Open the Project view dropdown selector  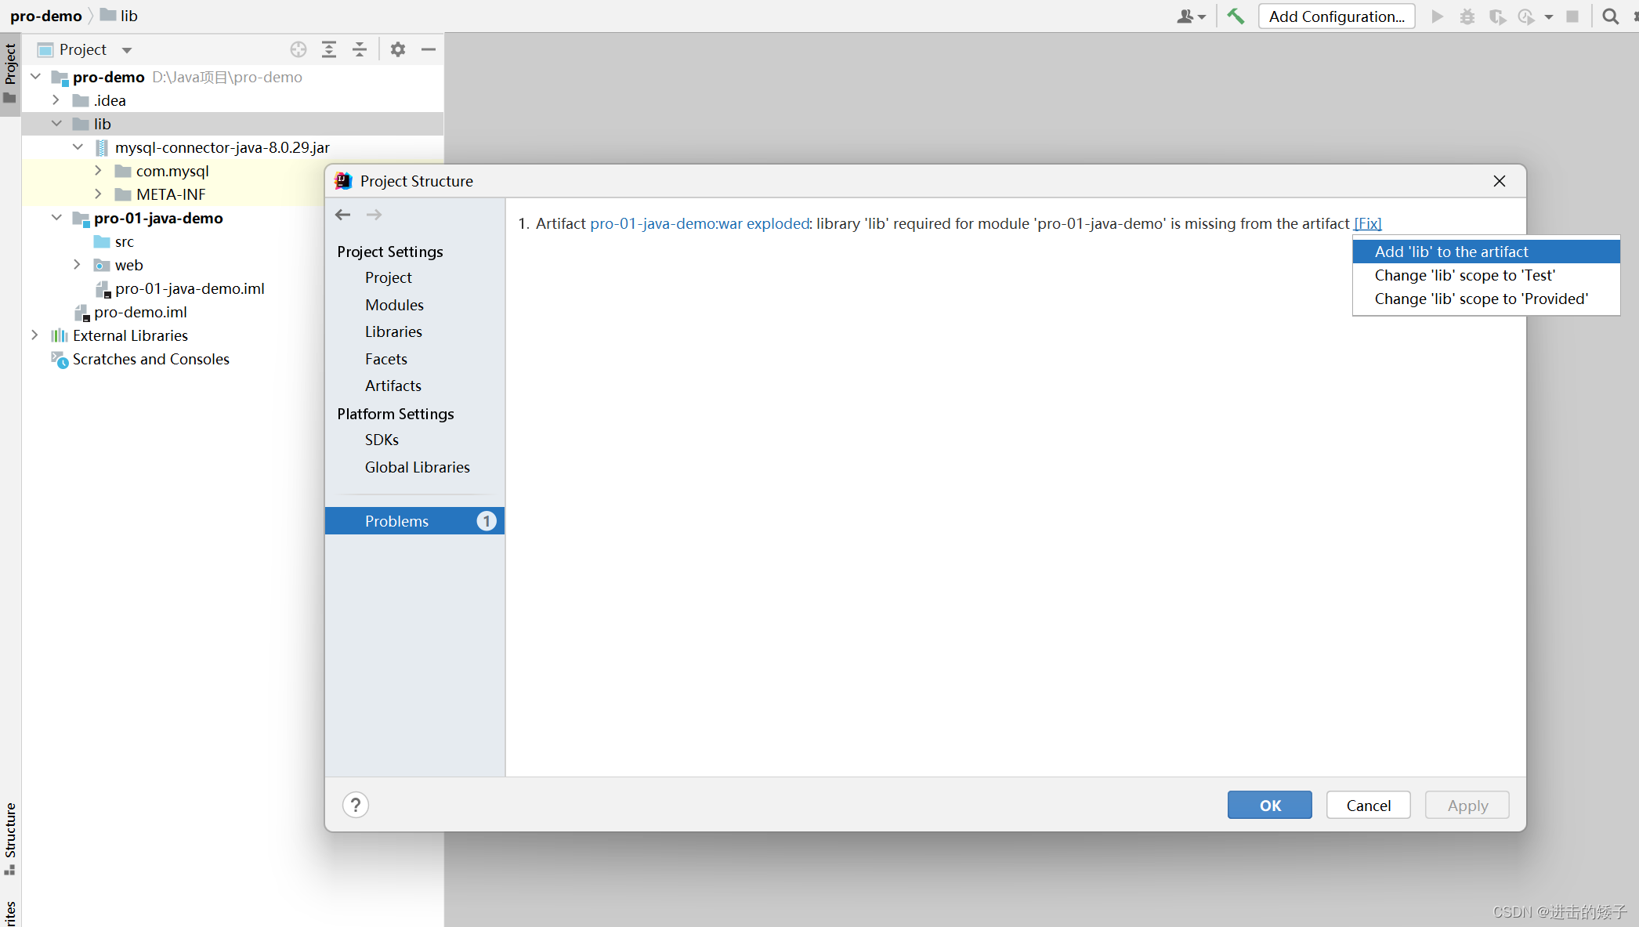(127, 50)
